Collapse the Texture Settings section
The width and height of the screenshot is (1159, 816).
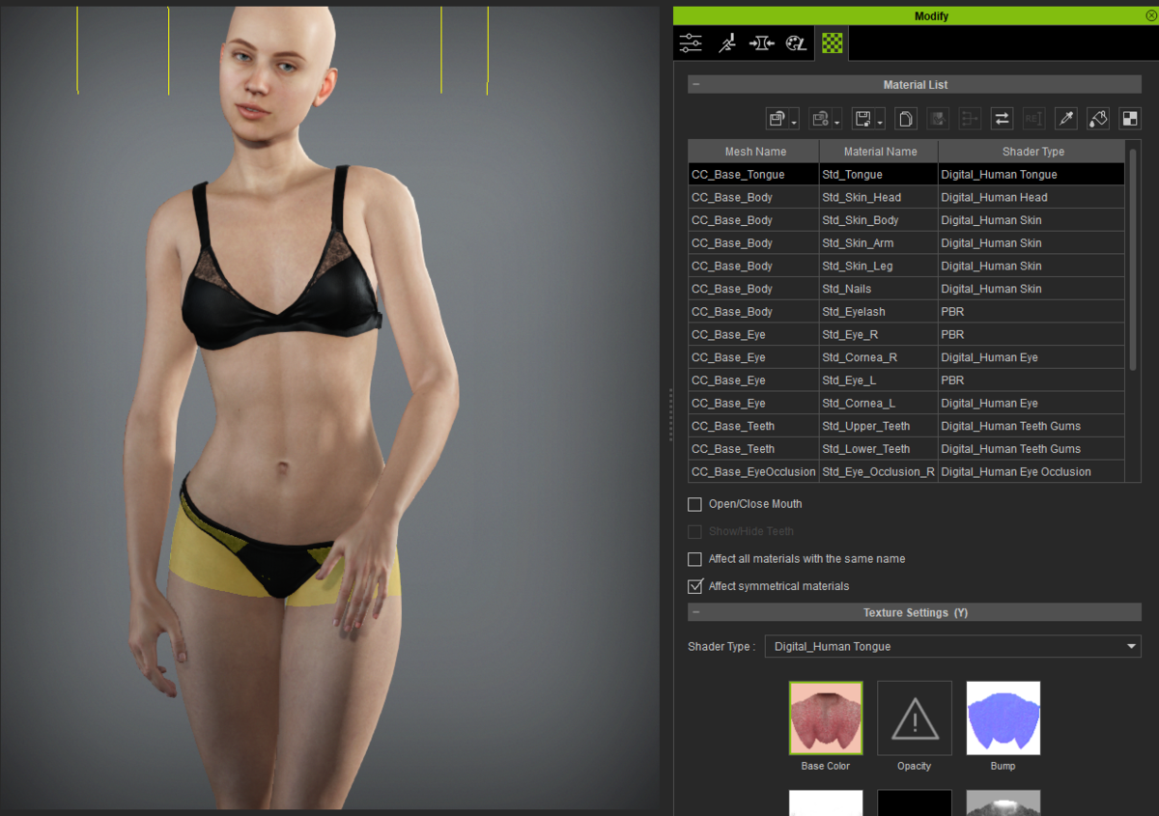(695, 612)
